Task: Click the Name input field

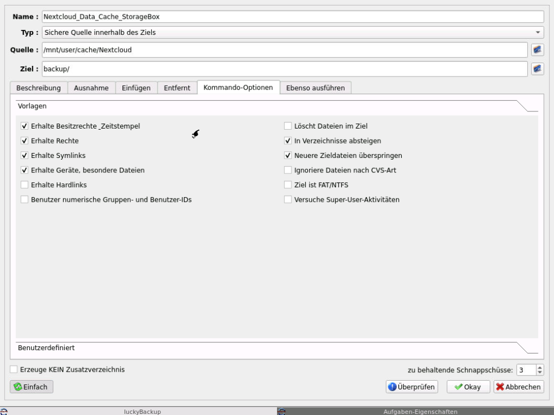Action: click(x=293, y=17)
